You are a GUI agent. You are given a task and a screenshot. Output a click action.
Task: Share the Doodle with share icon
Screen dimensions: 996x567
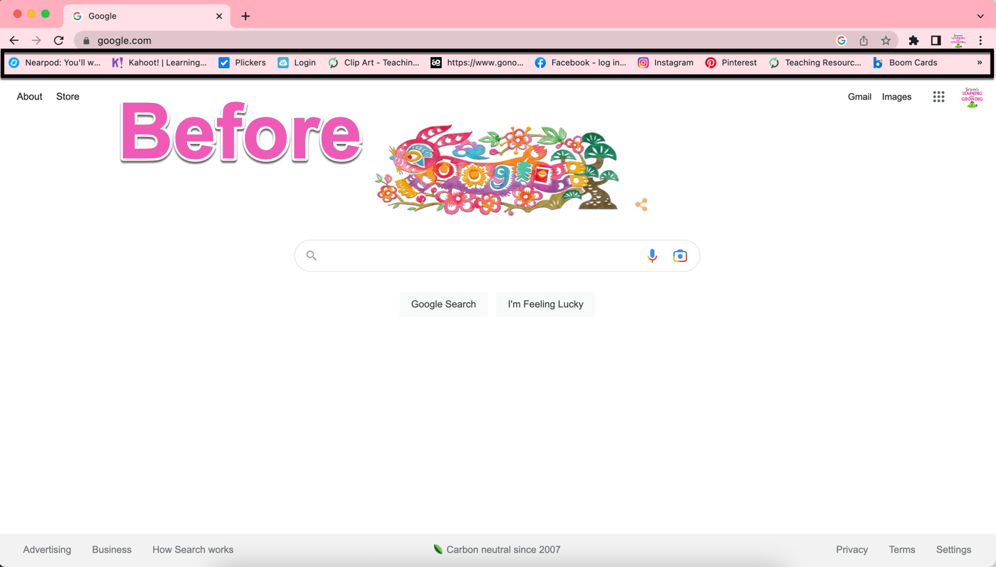tap(641, 204)
